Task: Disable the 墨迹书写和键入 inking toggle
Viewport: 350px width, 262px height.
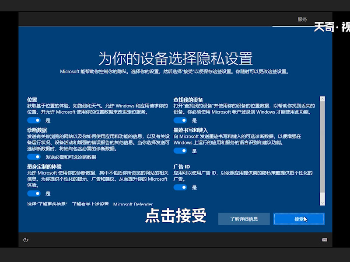Action: click(181, 151)
